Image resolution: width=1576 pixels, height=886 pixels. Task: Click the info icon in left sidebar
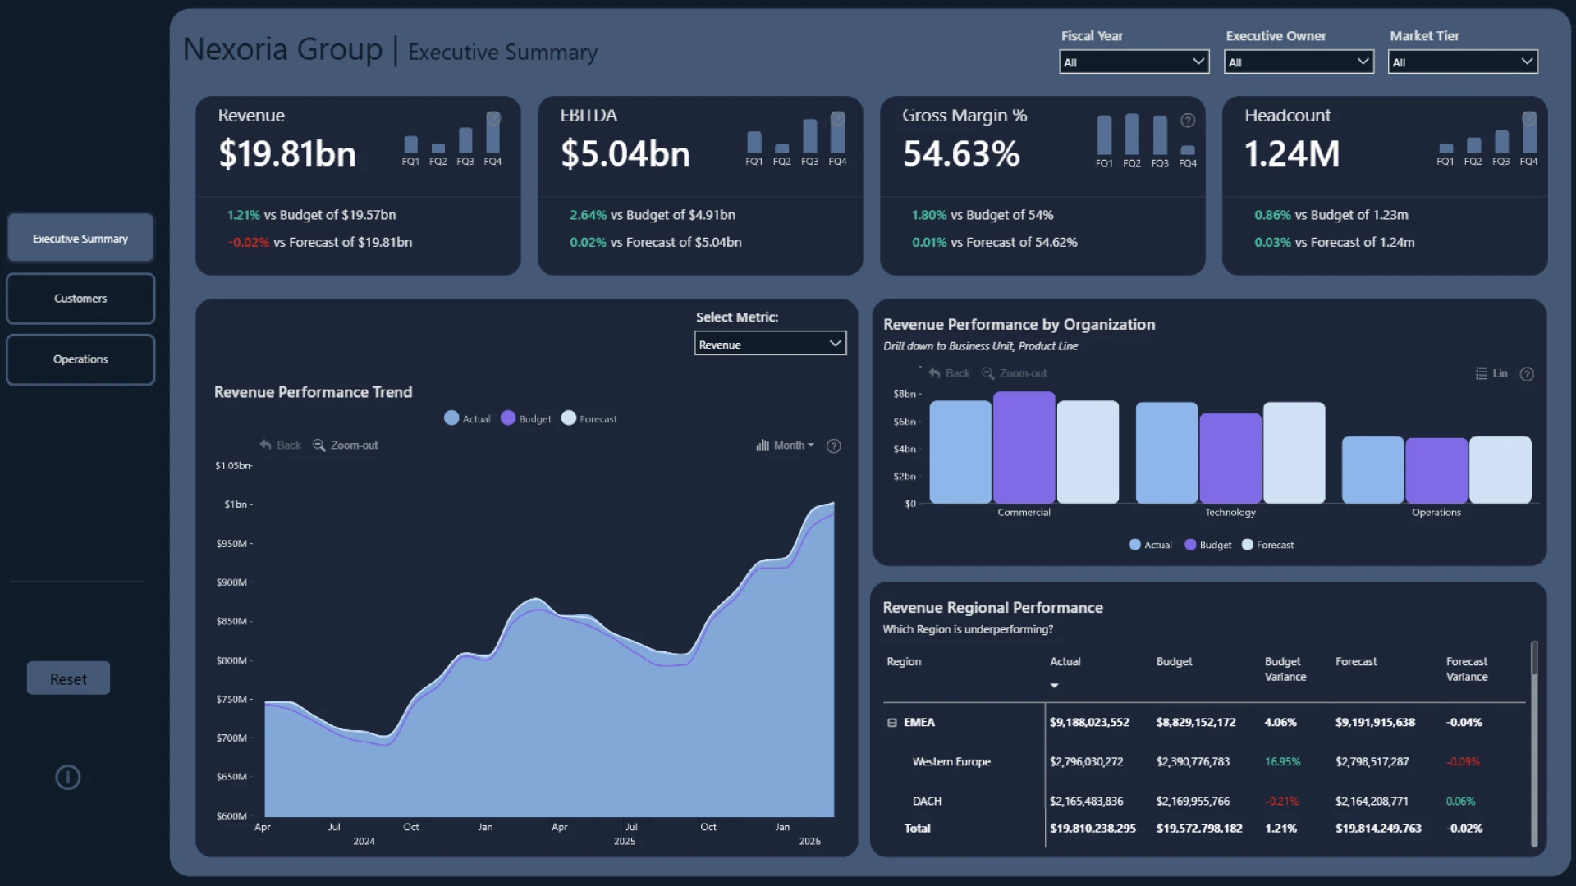(x=67, y=777)
